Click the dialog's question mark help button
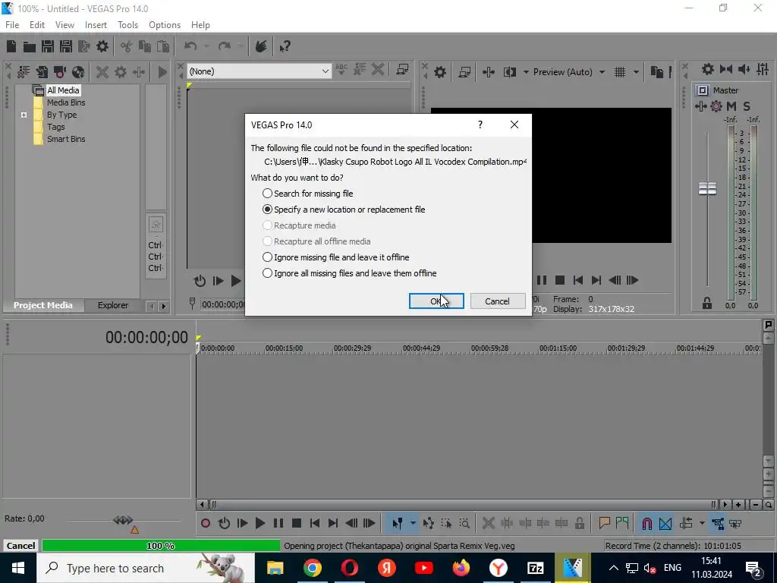 [480, 124]
